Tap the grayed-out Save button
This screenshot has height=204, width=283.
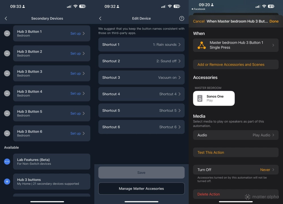(141, 172)
